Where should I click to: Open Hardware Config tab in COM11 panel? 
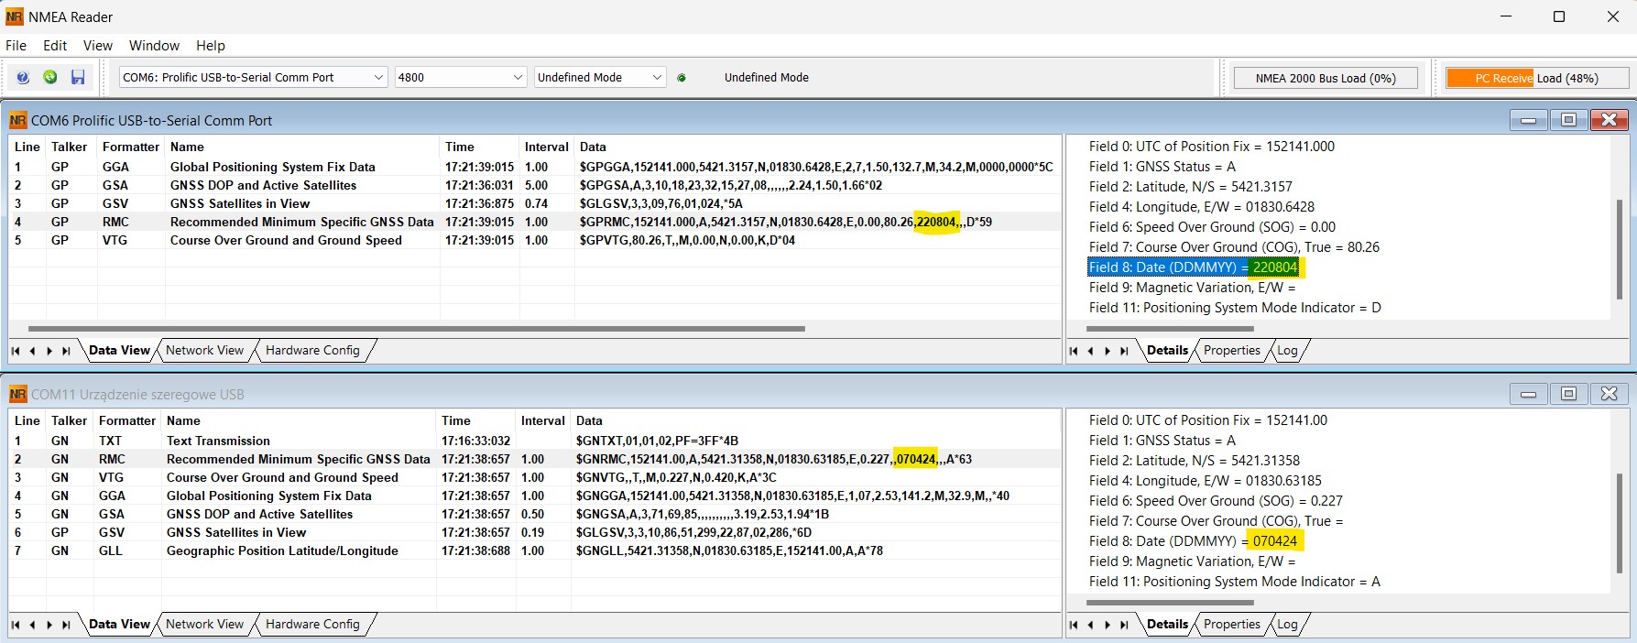(x=312, y=625)
